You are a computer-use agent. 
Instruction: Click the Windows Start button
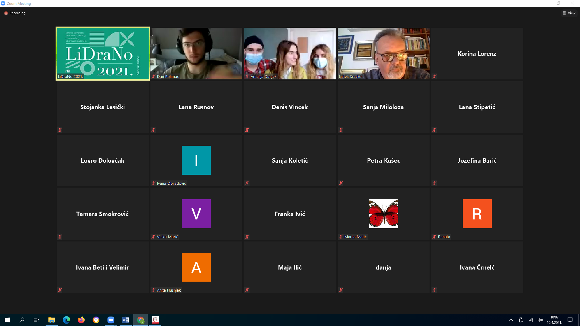pyautogui.click(x=7, y=320)
